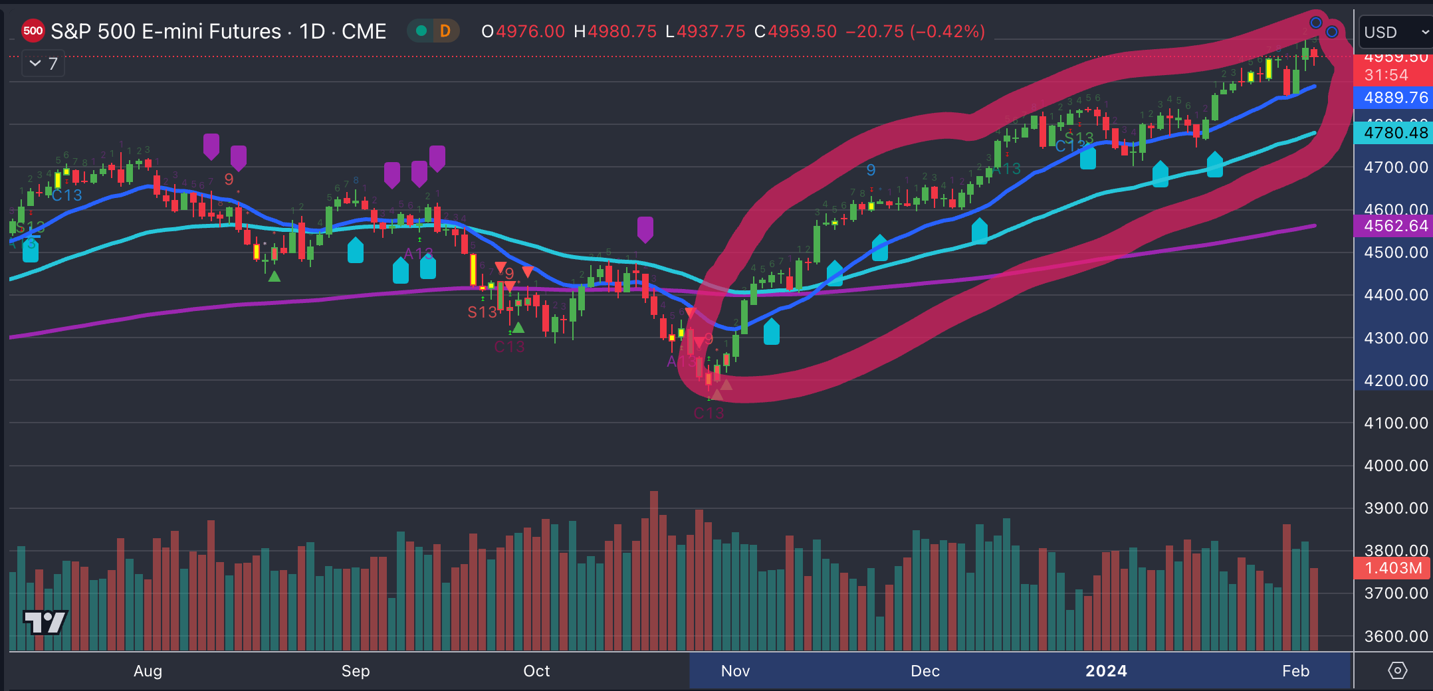Click the CME exchange label in the legend
Image resolution: width=1433 pixels, height=691 pixels.
click(x=365, y=31)
